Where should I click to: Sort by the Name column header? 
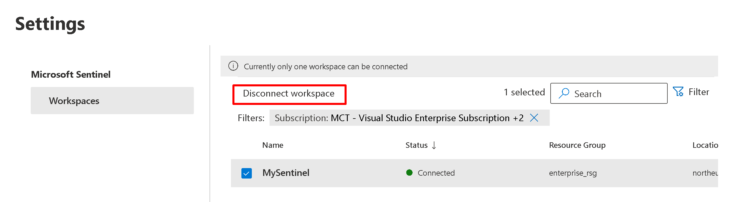(x=273, y=145)
